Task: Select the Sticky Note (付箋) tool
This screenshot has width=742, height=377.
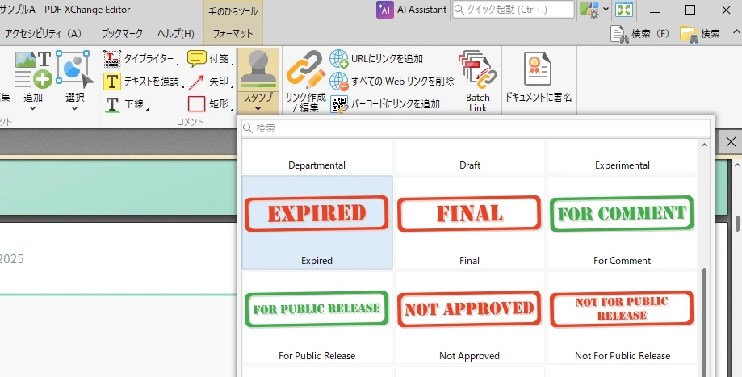Action: coord(210,59)
